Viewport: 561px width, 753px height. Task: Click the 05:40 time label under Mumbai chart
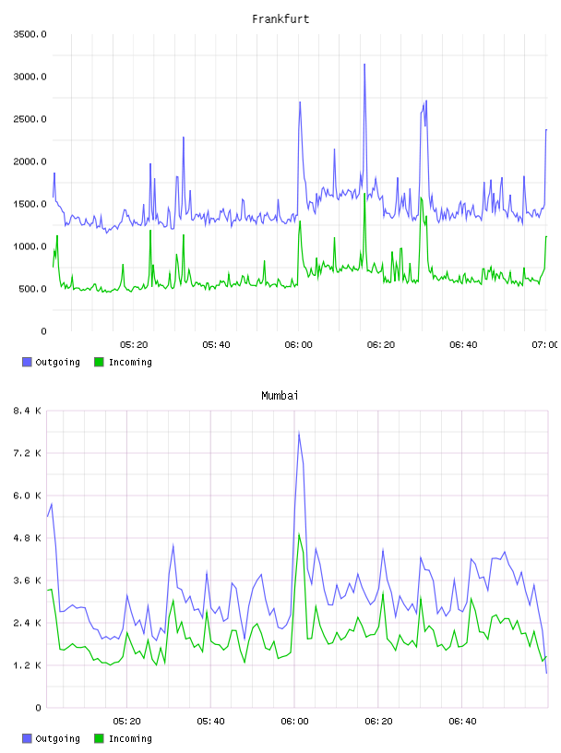[211, 722]
